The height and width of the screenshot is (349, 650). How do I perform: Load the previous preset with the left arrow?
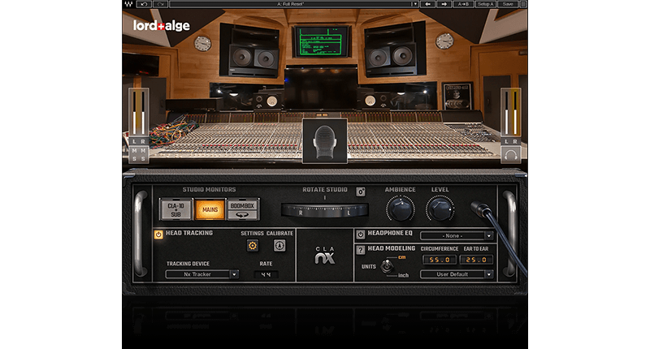[428, 4]
